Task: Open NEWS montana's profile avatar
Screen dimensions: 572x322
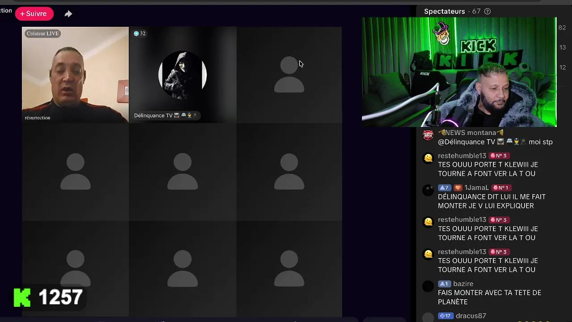Action: pos(428,136)
